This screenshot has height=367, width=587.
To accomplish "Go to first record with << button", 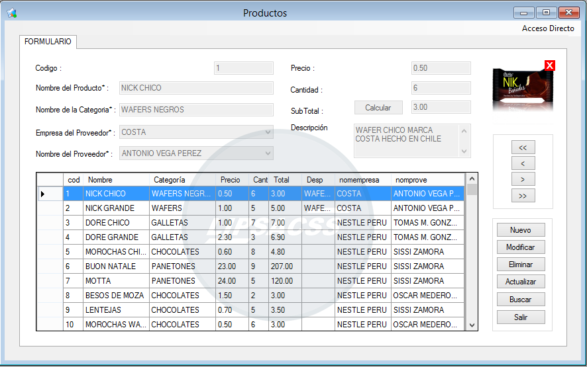I will coord(523,147).
